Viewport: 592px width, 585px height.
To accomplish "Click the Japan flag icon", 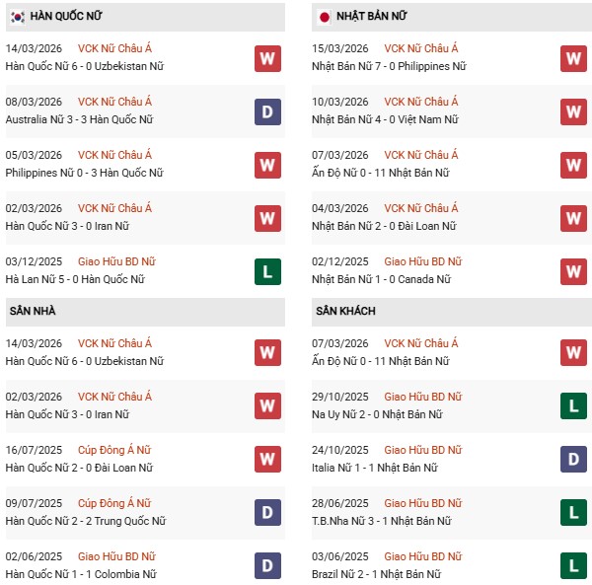I will tap(325, 17).
